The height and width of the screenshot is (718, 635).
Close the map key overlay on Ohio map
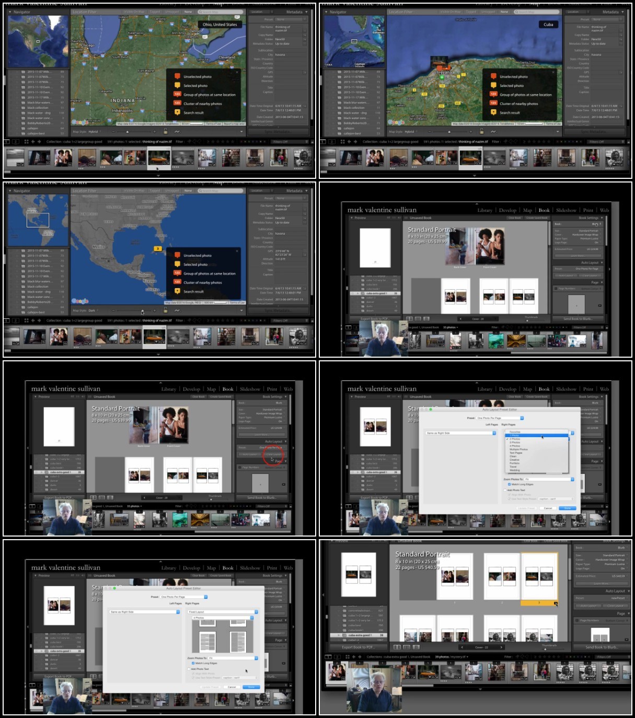click(x=237, y=72)
